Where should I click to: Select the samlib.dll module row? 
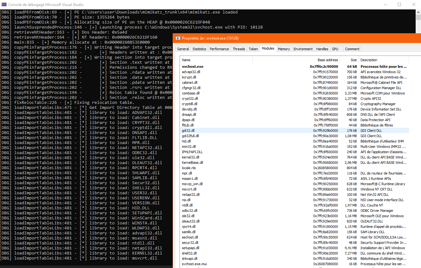click(294, 232)
